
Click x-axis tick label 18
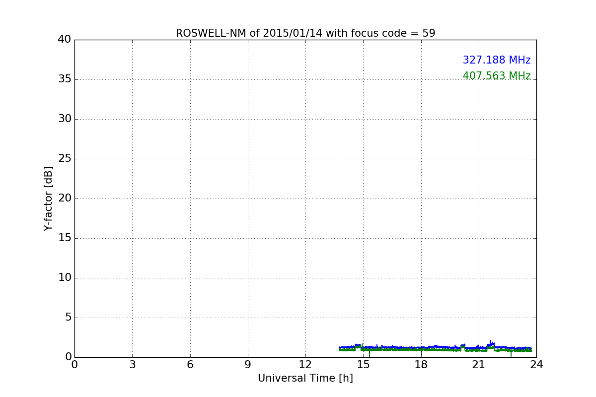pos(421,365)
